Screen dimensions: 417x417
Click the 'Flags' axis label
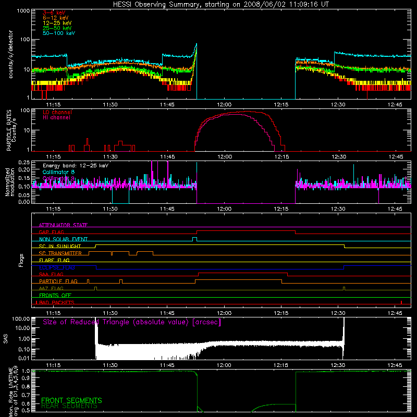click(x=21, y=260)
